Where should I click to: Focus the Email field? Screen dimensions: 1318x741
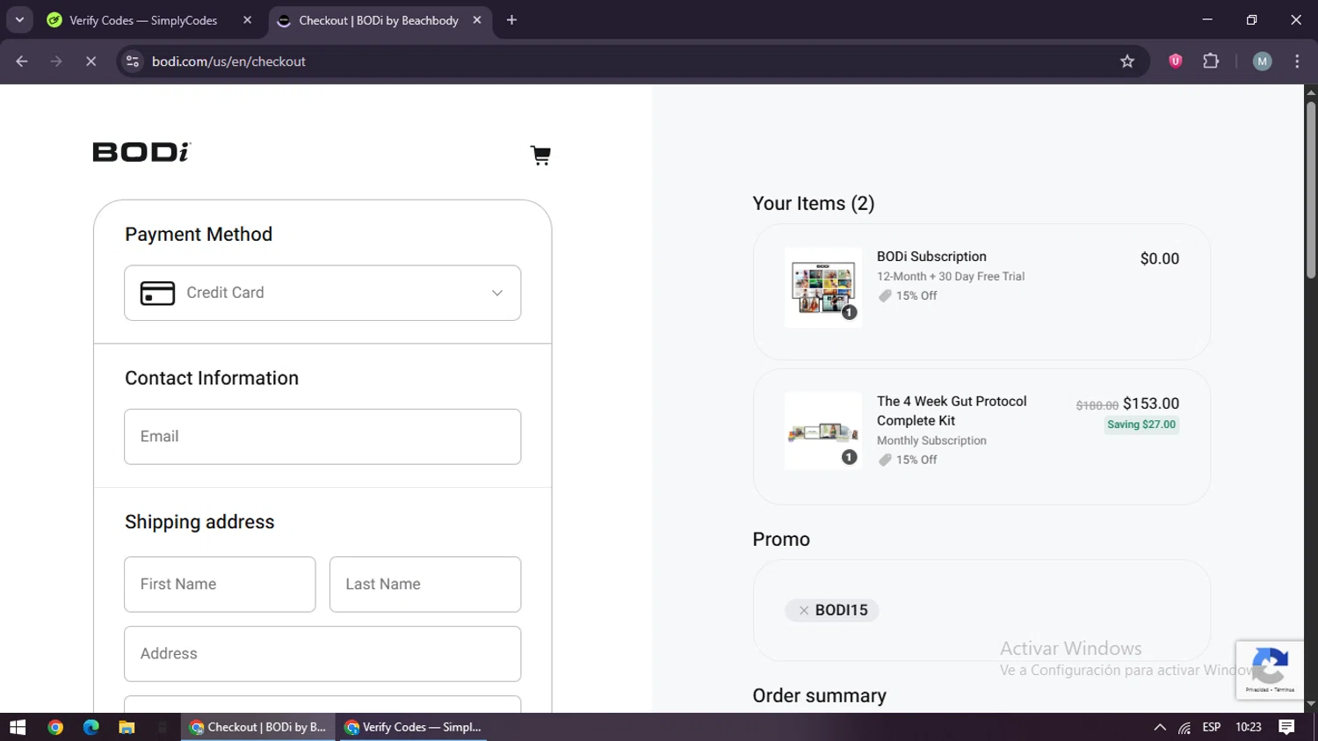pyautogui.click(x=322, y=437)
